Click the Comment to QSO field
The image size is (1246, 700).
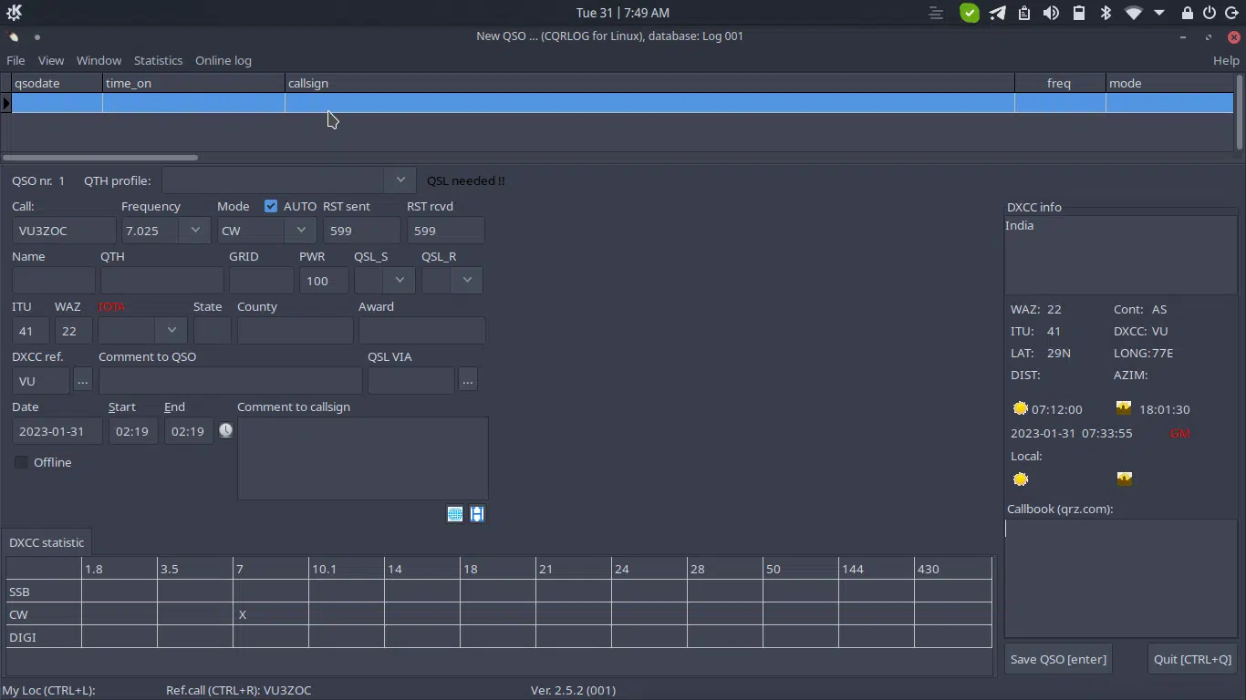click(230, 380)
